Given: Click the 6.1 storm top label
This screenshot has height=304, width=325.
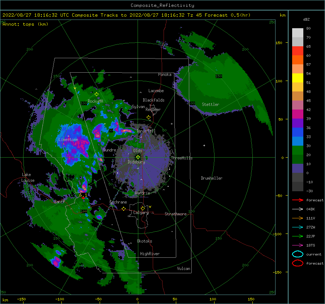Looking at the screenshot, I should coord(83,195).
